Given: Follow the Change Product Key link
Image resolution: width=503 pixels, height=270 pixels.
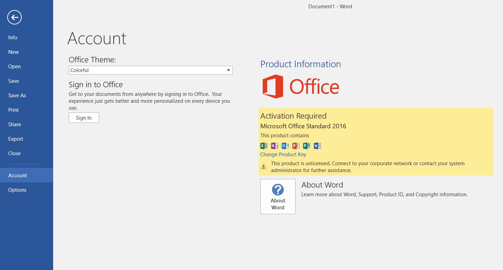Looking at the screenshot, I should (283, 154).
